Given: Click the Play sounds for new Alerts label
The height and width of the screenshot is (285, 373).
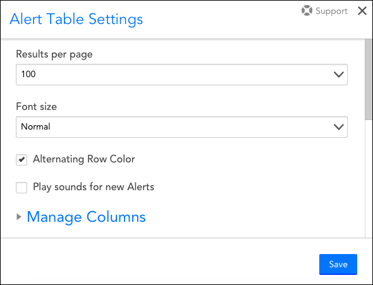Looking at the screenshot, I should [x=94, y=187].
